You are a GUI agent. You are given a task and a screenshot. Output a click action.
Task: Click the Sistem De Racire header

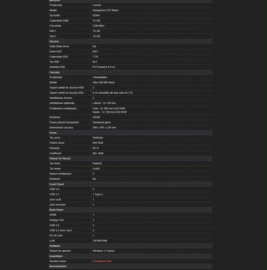[60, 159]
